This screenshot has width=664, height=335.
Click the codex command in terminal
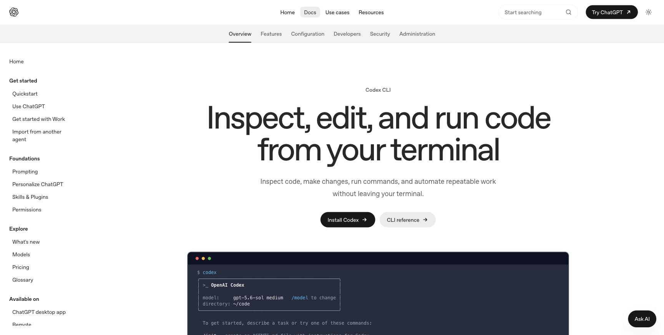click(209, 272)
